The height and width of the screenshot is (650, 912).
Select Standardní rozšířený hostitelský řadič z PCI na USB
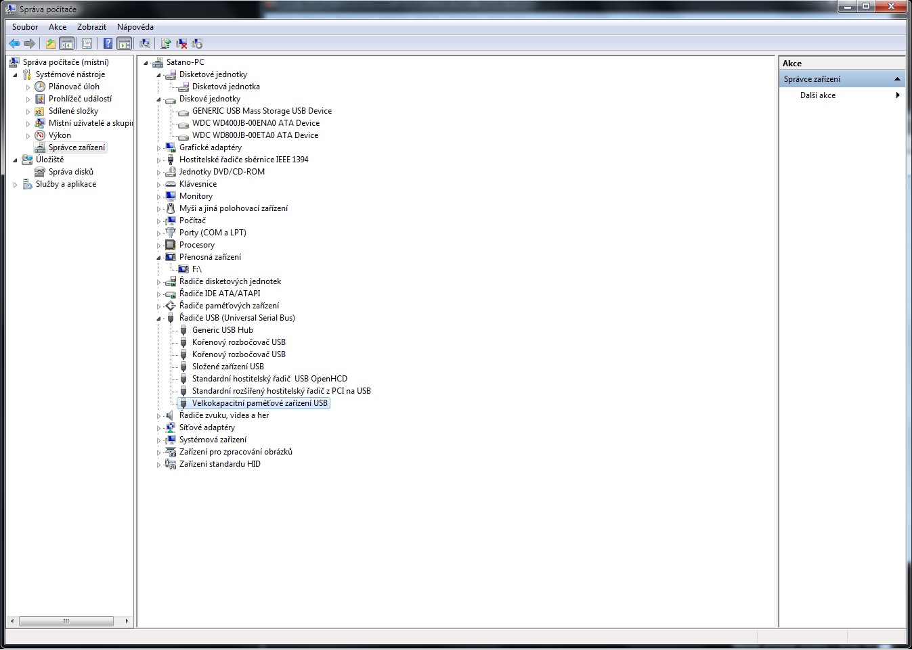pos(282,391)
